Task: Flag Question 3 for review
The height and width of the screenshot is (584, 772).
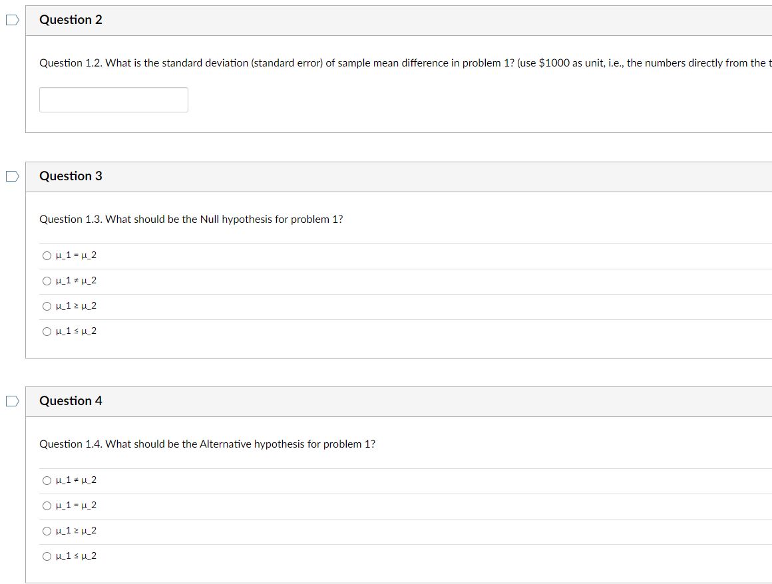Action: [x=10, y=175]
